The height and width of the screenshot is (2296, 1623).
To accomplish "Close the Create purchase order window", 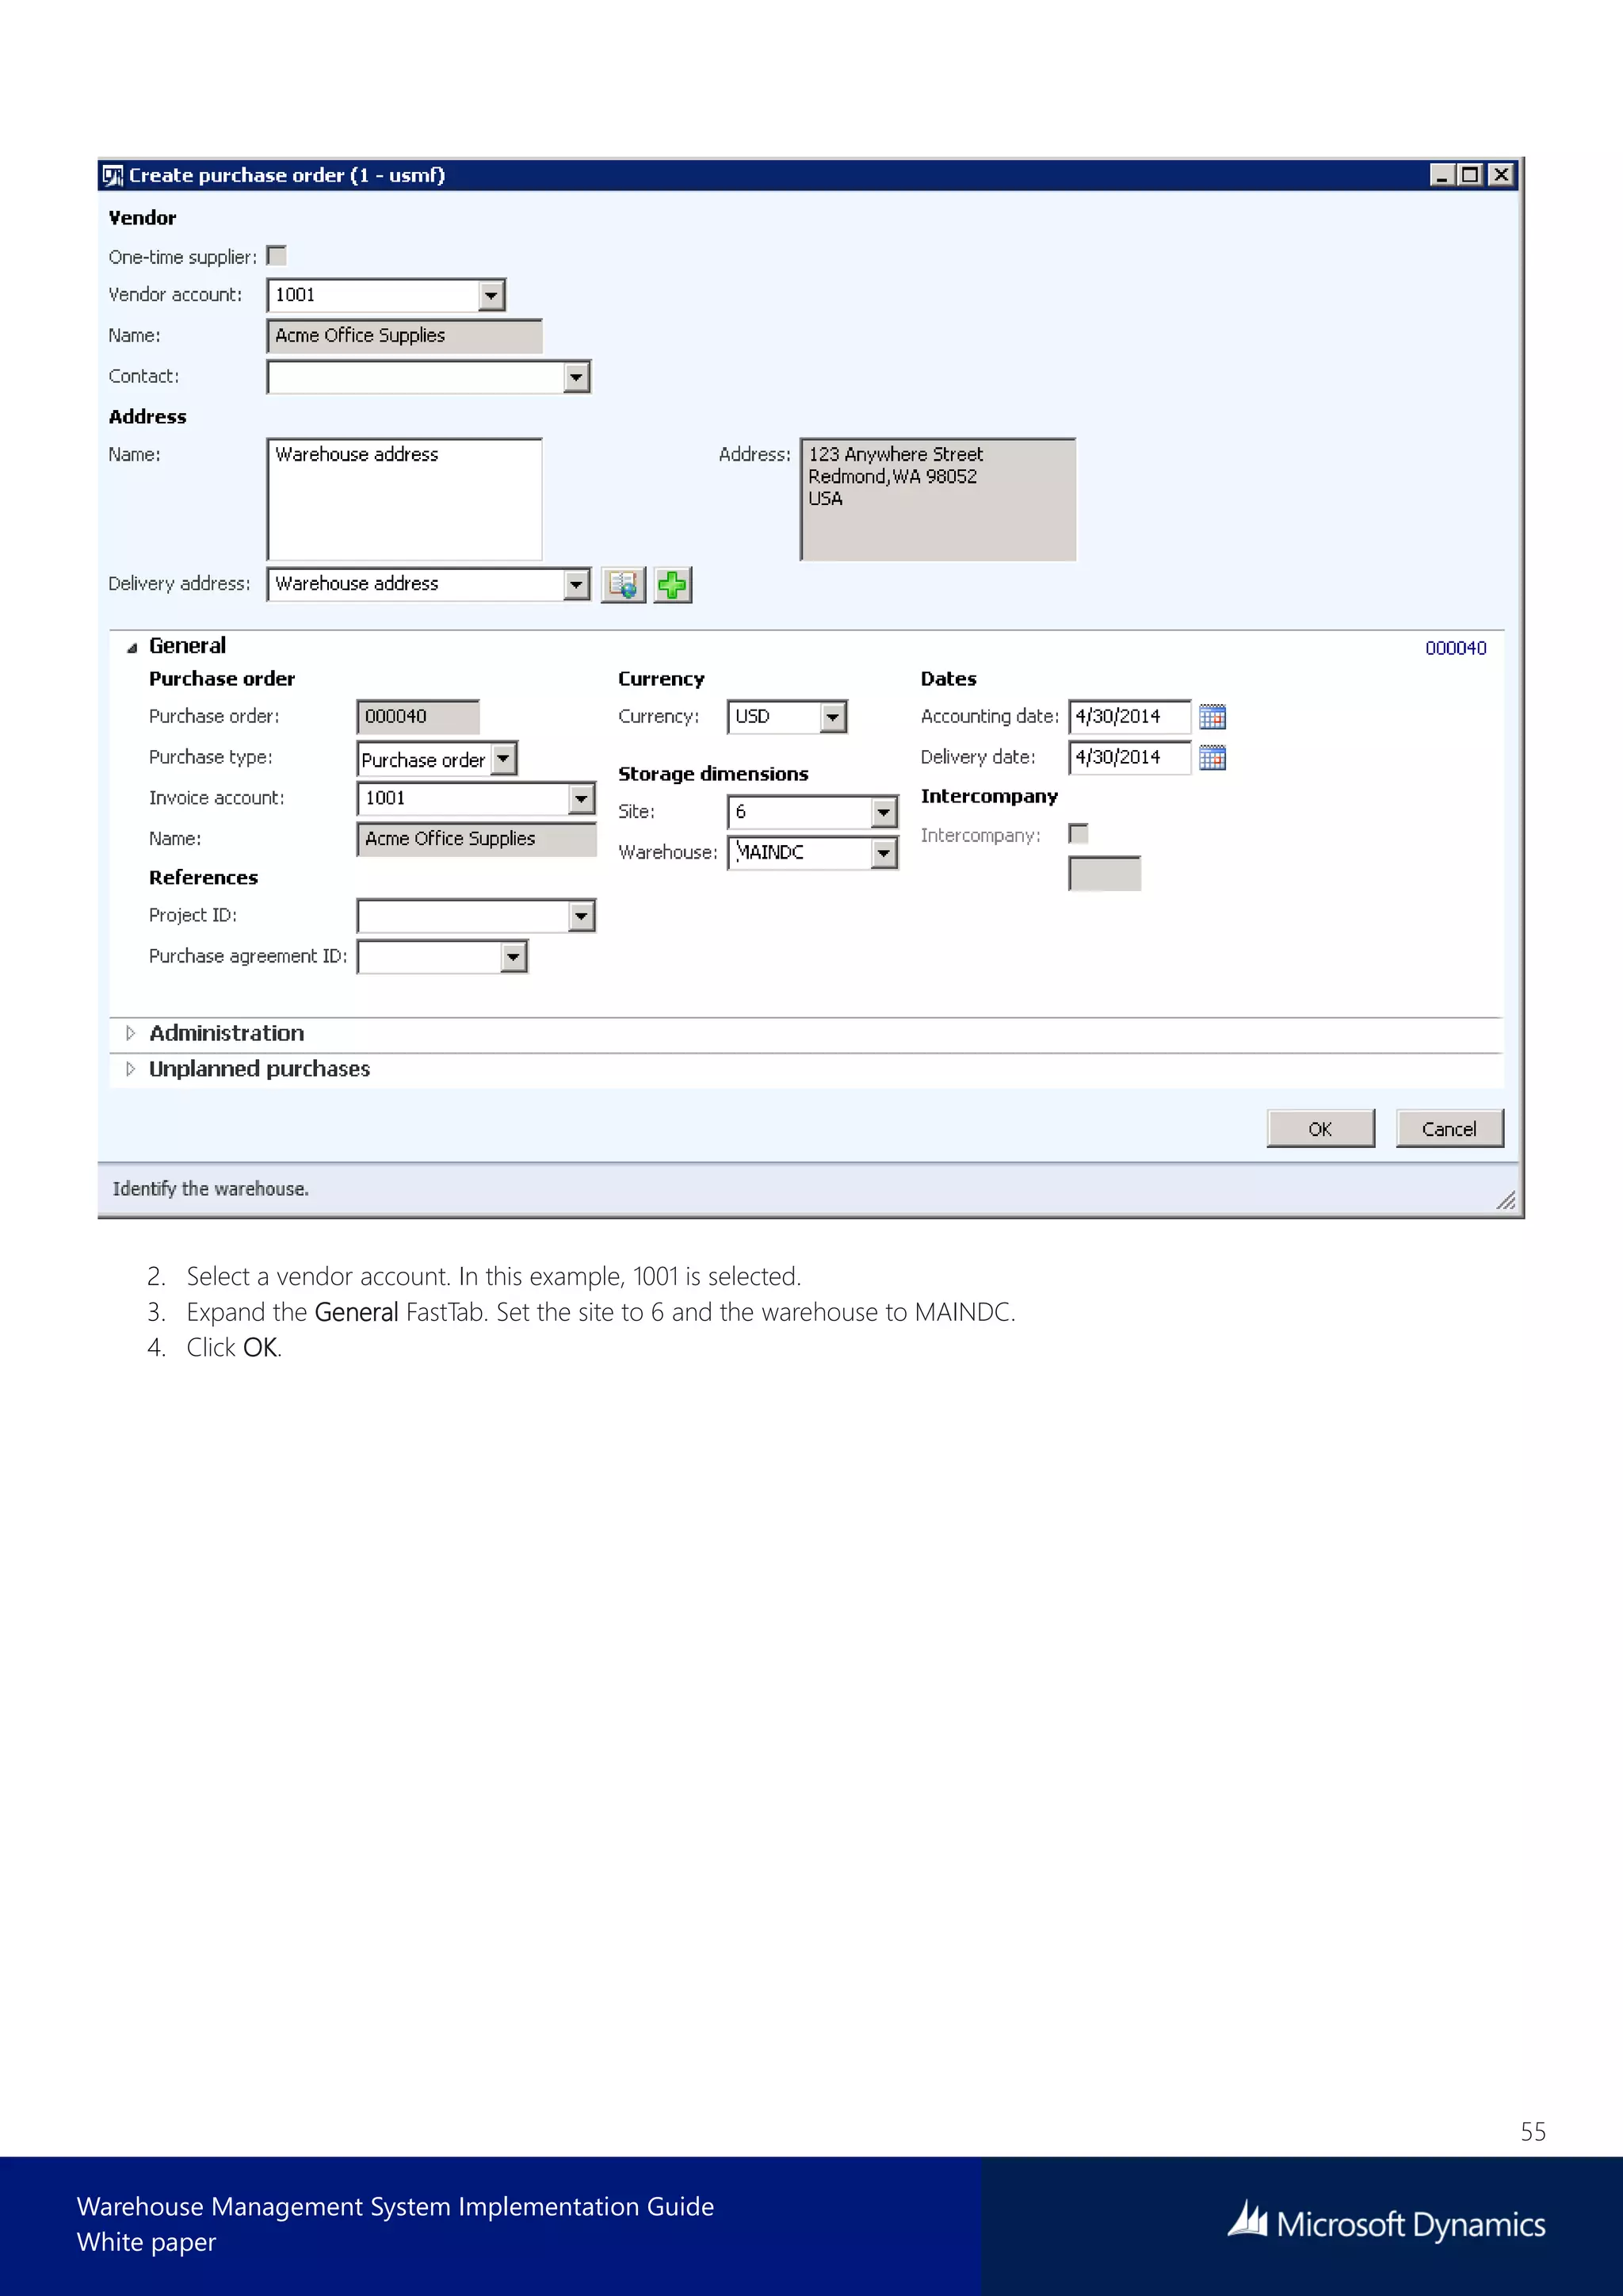I will (x=1501, y=175).
